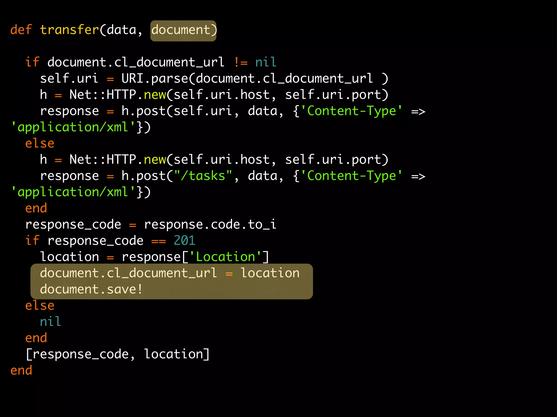Click the highlighted 'document)' parameter

click(184, 30)
